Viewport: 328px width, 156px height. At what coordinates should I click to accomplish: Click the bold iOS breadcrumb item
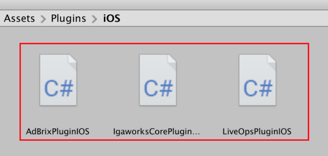(x=112, y=18)
